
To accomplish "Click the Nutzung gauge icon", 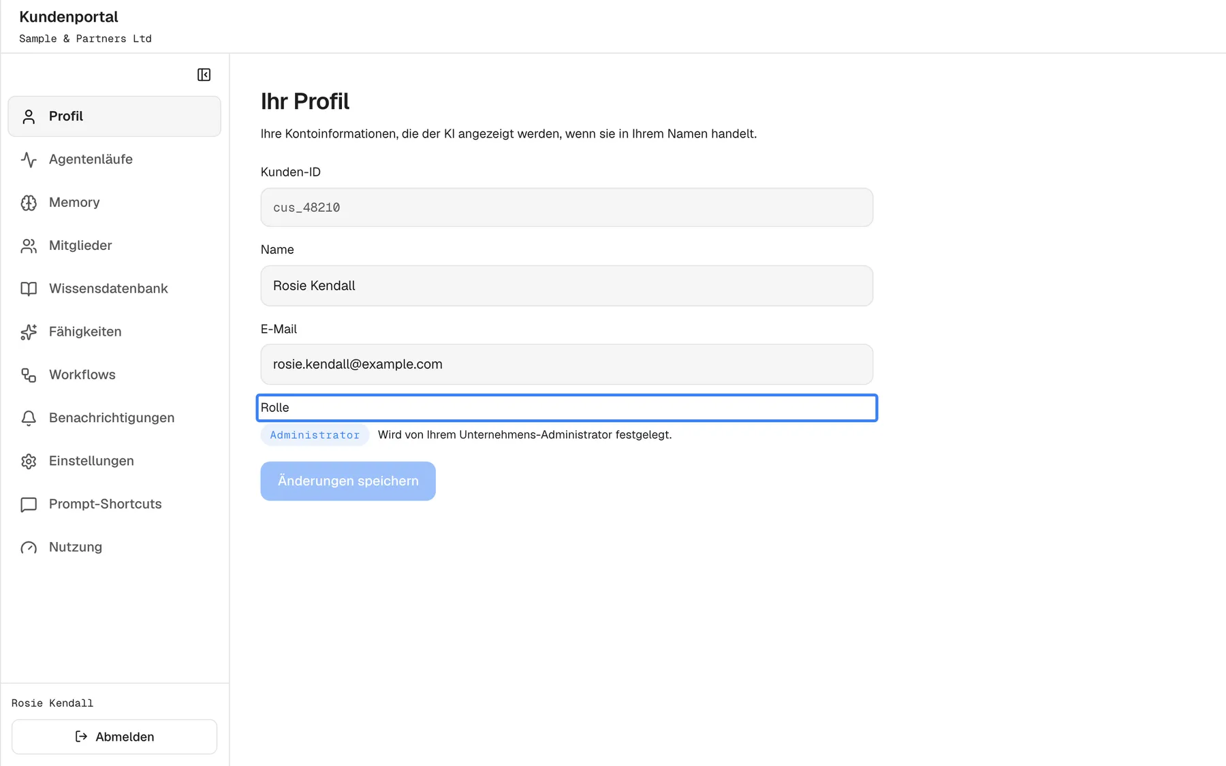I will tap(29, 547).
